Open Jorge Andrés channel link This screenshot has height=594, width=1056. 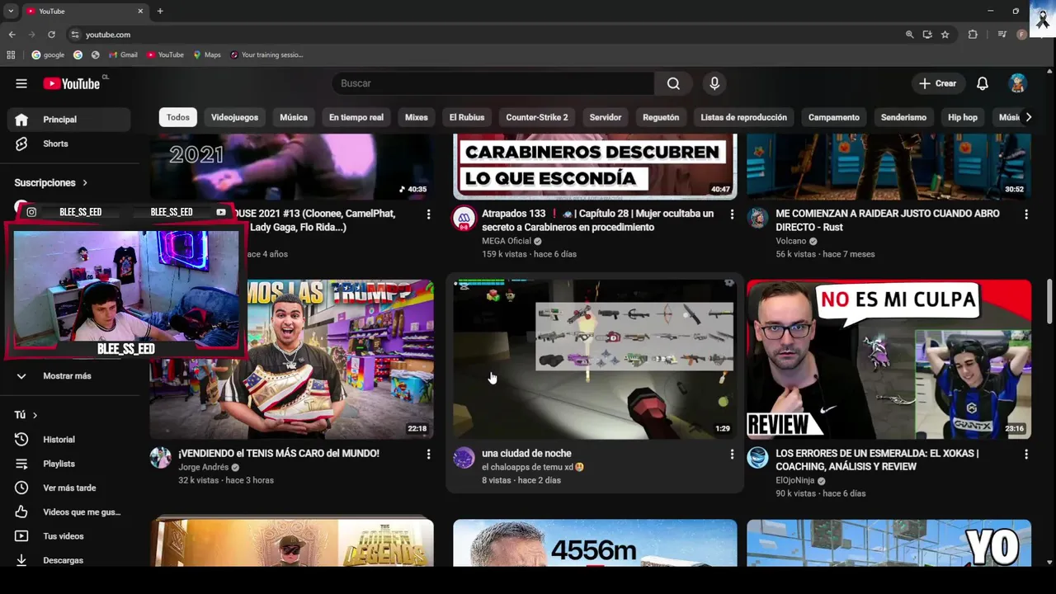coord(204,467)
